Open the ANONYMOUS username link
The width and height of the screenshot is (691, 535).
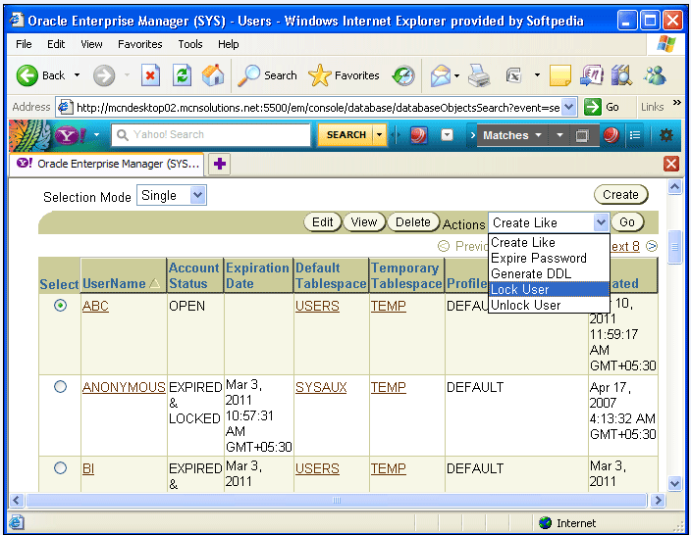point(124,387)
